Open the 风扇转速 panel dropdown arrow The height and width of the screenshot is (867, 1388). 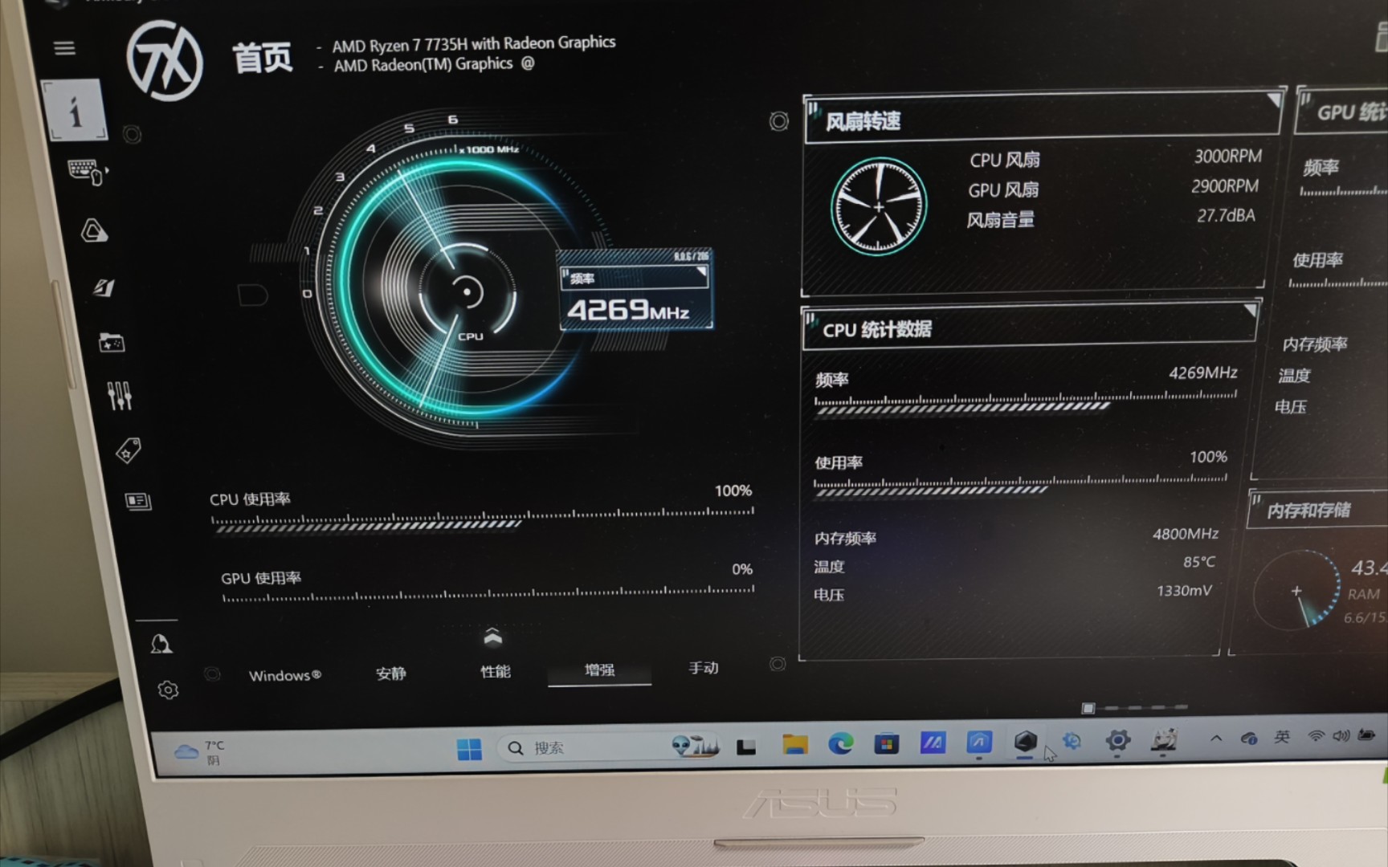(x=1274, y=100)
